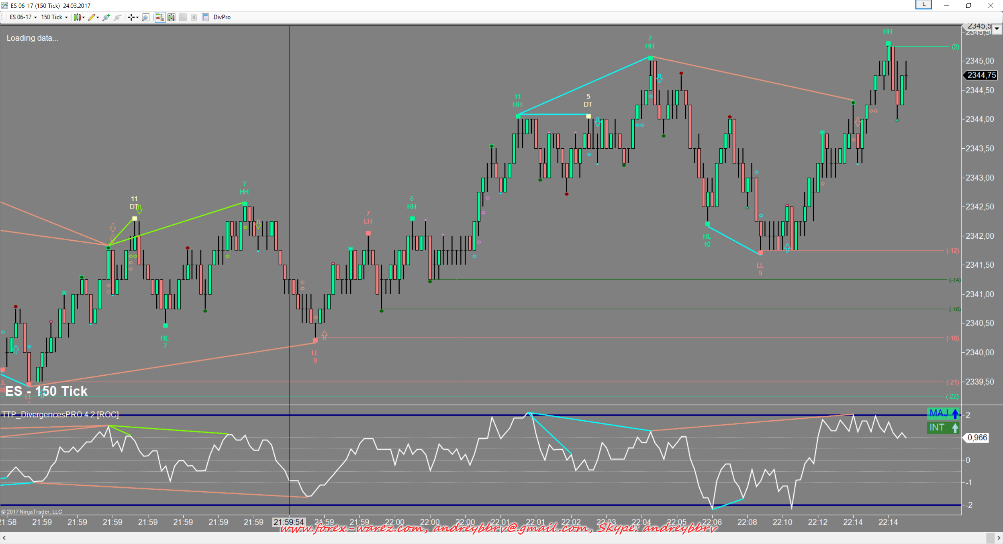Open the crosshair cursor options
Image resolution: width=1003 pixels, height=544 pixels.
(133, 17)
